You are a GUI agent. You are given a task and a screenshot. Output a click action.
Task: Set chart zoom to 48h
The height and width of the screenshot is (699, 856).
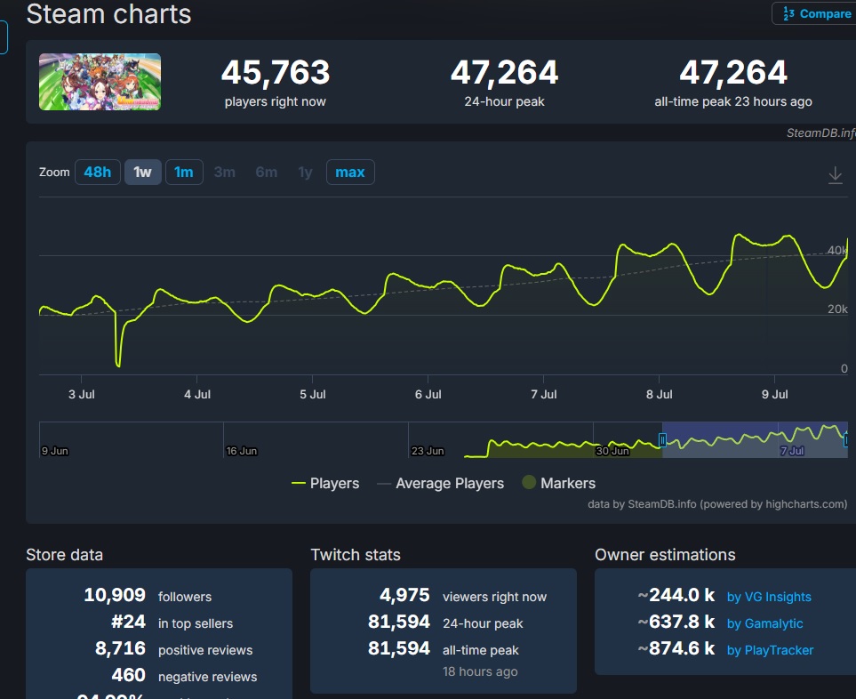click(x=97, y=172)
